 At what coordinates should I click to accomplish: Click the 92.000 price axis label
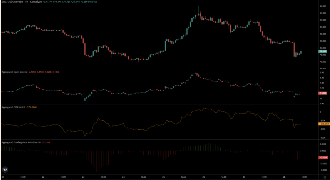click(x=322, y=6)
